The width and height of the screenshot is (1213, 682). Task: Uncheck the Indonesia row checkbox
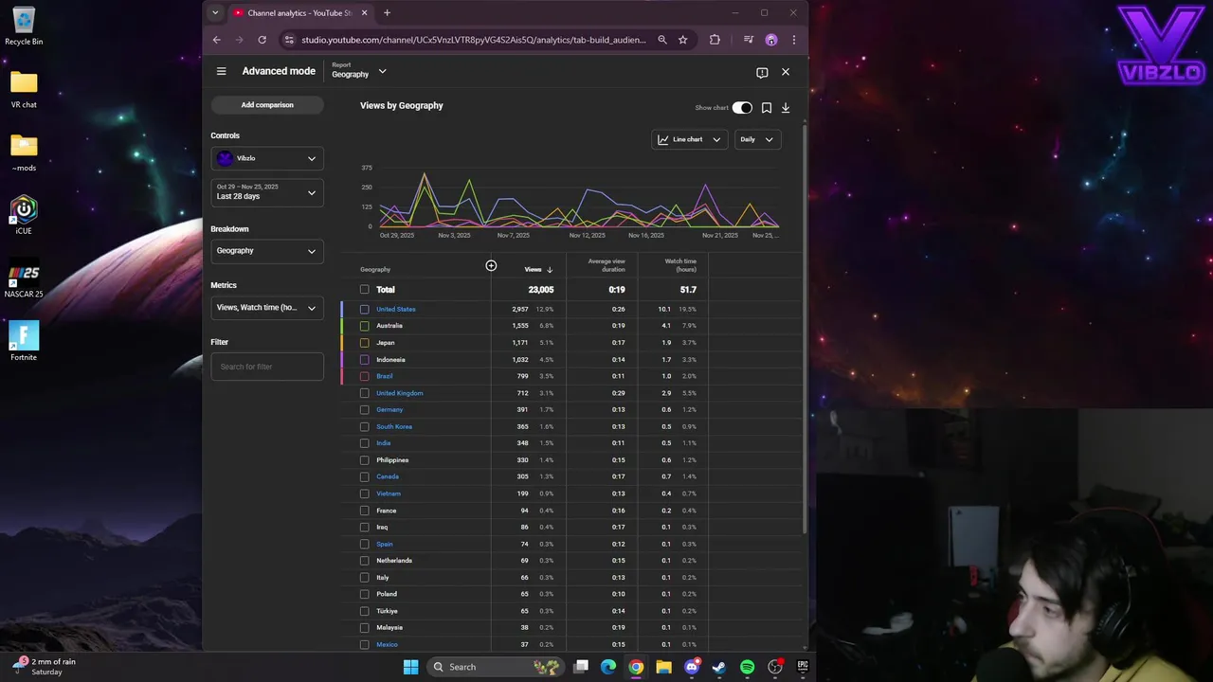coord(365,360)
